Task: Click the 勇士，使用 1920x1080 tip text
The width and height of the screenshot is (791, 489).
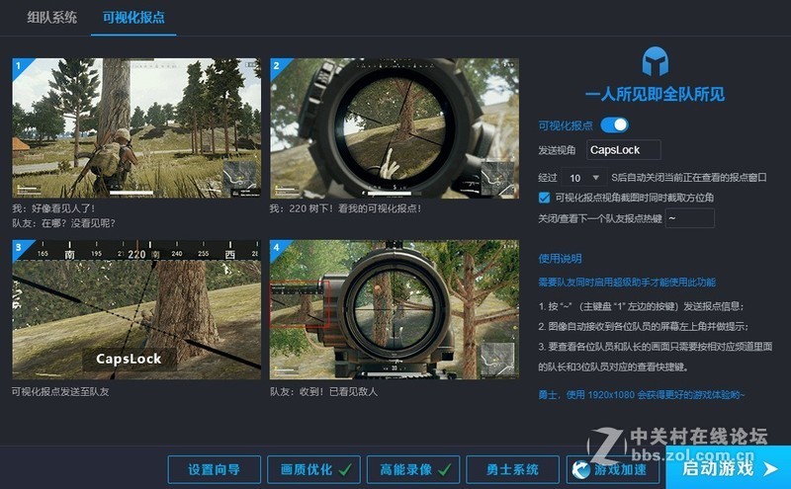Action: pos(641,395)
